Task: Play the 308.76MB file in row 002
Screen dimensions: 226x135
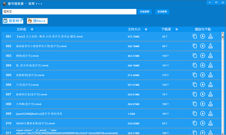Action: (x=203, y=46)
